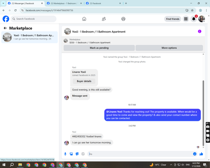View site information icon in address bar

(23, 10)
